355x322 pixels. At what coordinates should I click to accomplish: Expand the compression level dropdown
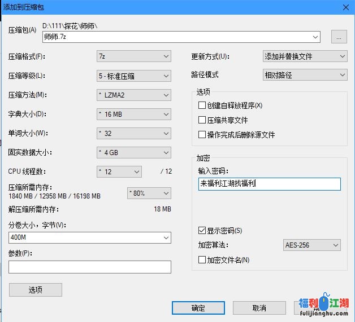(x=133, y=76)
